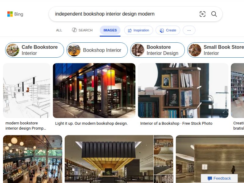Select the IMAGES tab
This screenshot has width=244, height=183.
110,30
